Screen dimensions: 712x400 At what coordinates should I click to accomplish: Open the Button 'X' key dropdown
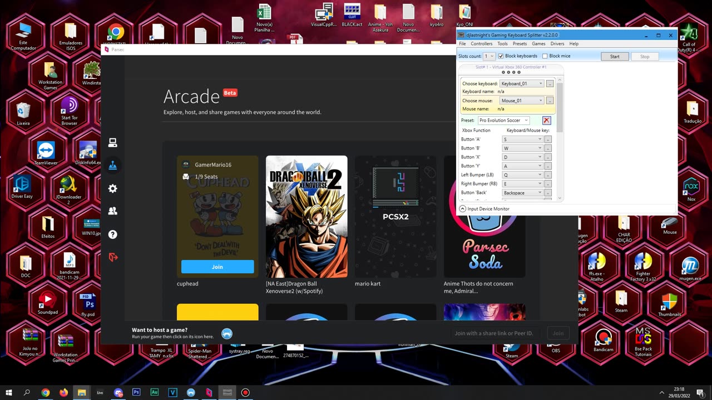coord(522,157)
